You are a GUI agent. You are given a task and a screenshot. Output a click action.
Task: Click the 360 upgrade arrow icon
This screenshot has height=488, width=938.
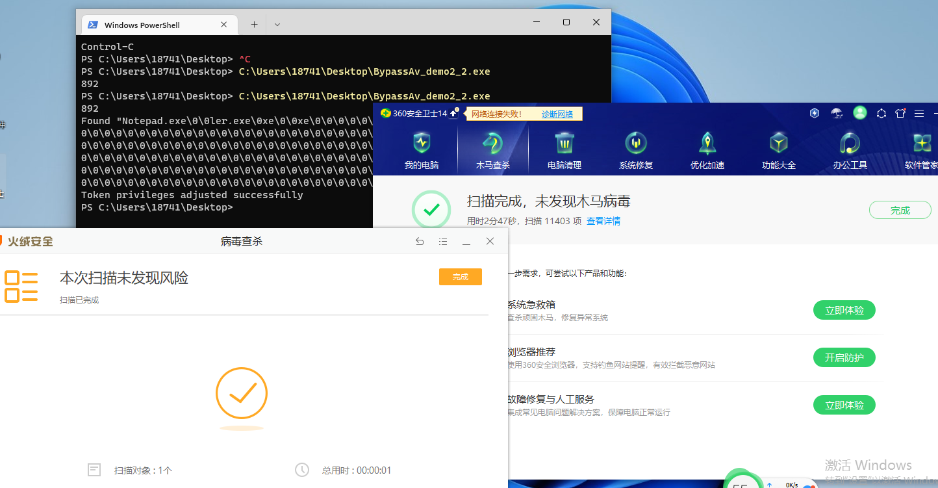[453, 113]
